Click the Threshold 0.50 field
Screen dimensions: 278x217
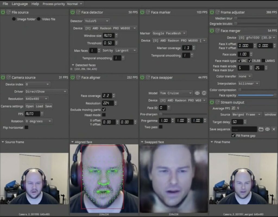(108, 43)
